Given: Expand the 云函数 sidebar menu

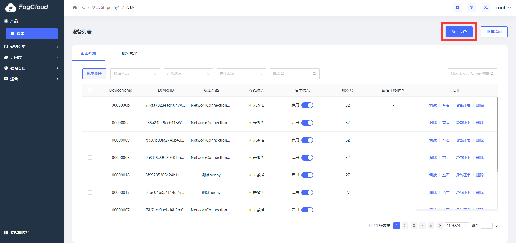Looking at the screenshot, I should [x=32, y=57].
